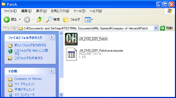The height and width of the screenshot is (98, 176).
Task: Open the ツール(T) menu
Action: [79, 11]
